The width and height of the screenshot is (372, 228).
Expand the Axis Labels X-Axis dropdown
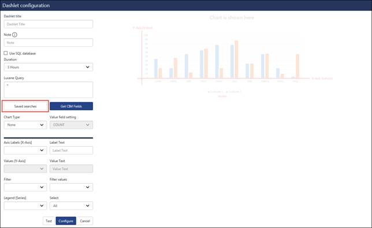(25, 150)
